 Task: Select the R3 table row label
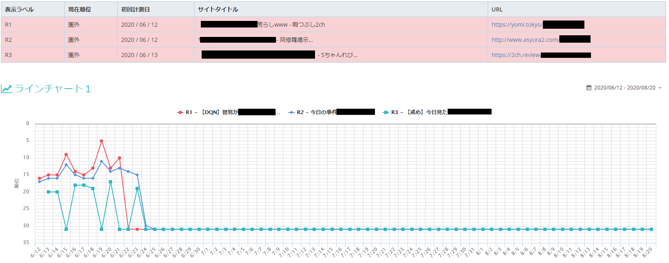point(8,55)
